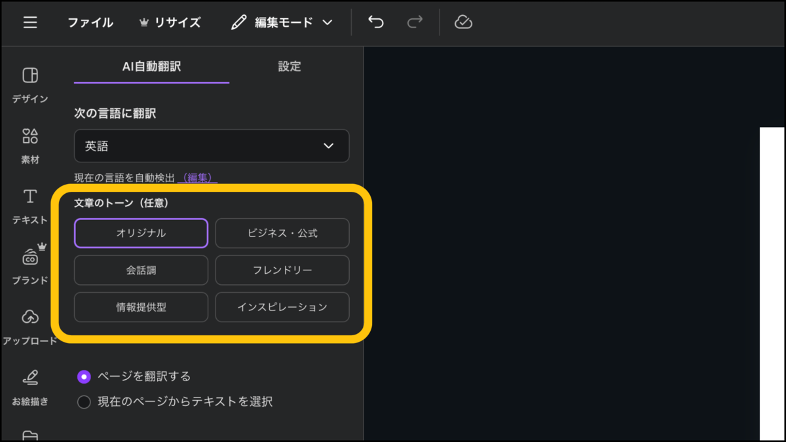Viewport: 786px width, 442px height.
Task: Open the 編集モード dropdown
Action: (283, 22)
